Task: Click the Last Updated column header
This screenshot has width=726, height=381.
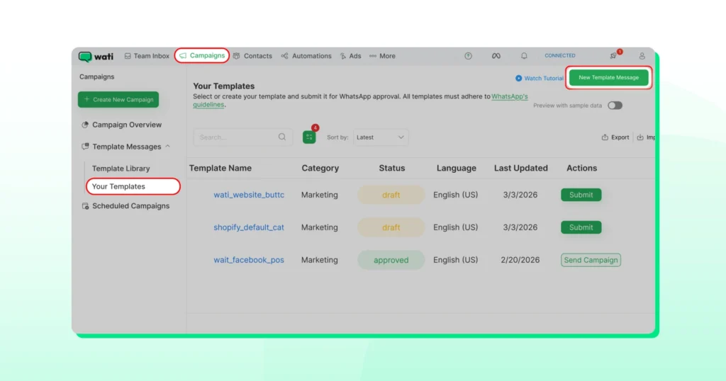Action: [x=521, y=169]
